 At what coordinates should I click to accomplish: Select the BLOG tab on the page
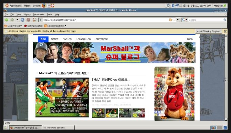coord(43,39)
